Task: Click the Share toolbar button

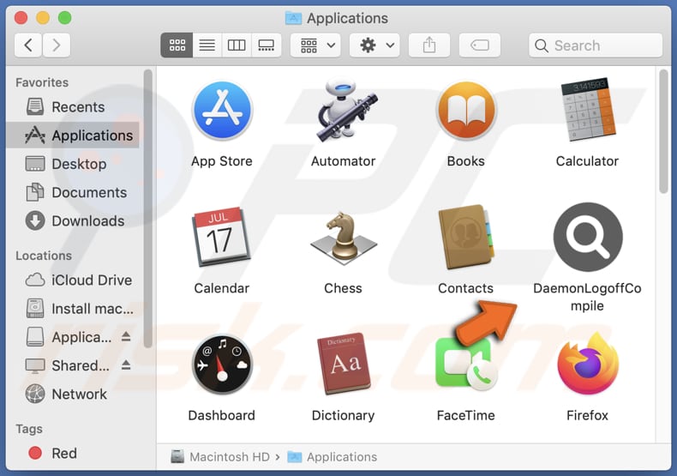Action: click(429, 45)
